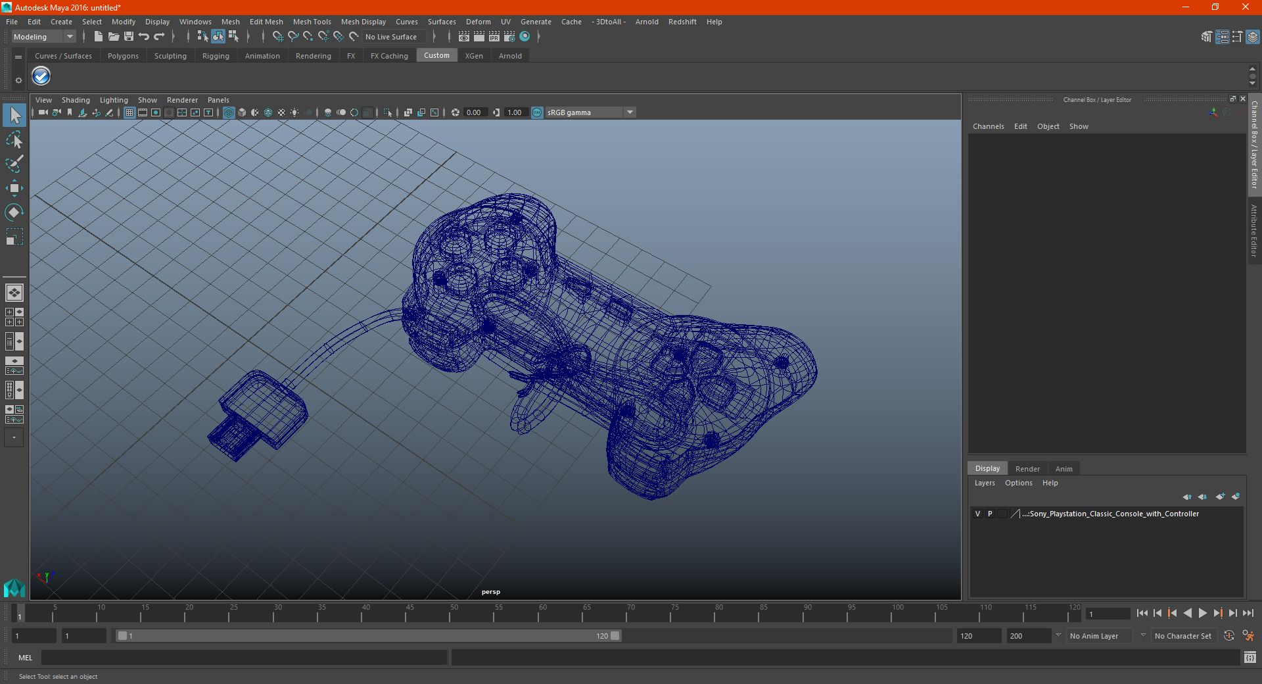
Task: Open the Render layer tab
Action: coord(1027,469)
